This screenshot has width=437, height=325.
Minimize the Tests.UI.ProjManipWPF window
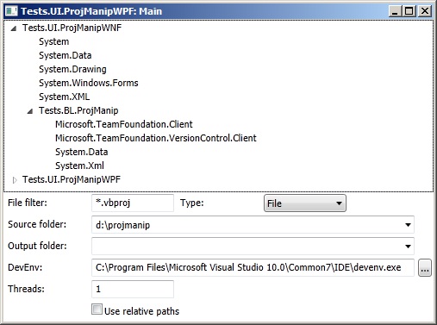[x=395, y=11]
